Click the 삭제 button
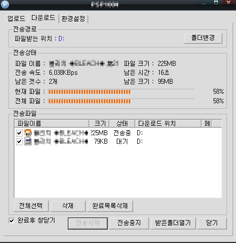236x243 pixels. coord(68,206)
